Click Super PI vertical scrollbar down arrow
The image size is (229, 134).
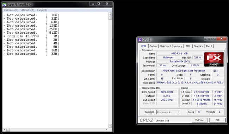(x=110, y=126)
